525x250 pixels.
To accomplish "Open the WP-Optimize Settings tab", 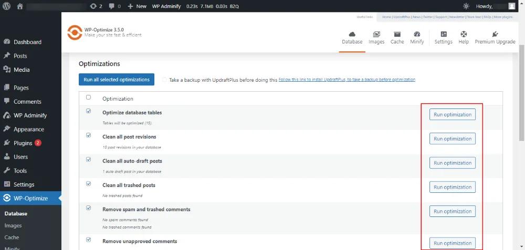I will tap(443, 38).
